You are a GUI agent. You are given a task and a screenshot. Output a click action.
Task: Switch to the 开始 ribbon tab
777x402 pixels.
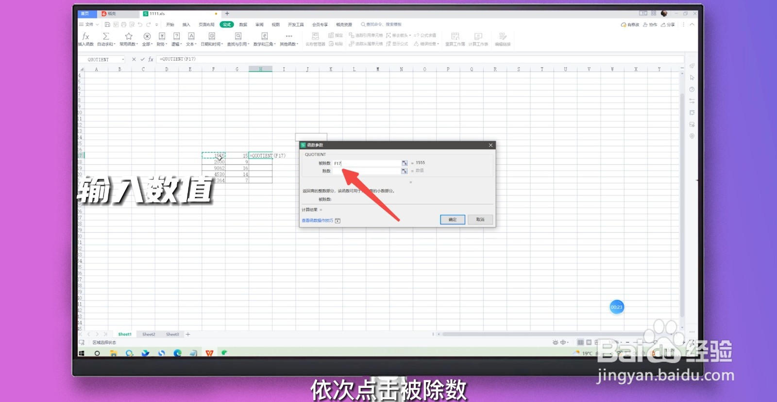click(170, 24)
